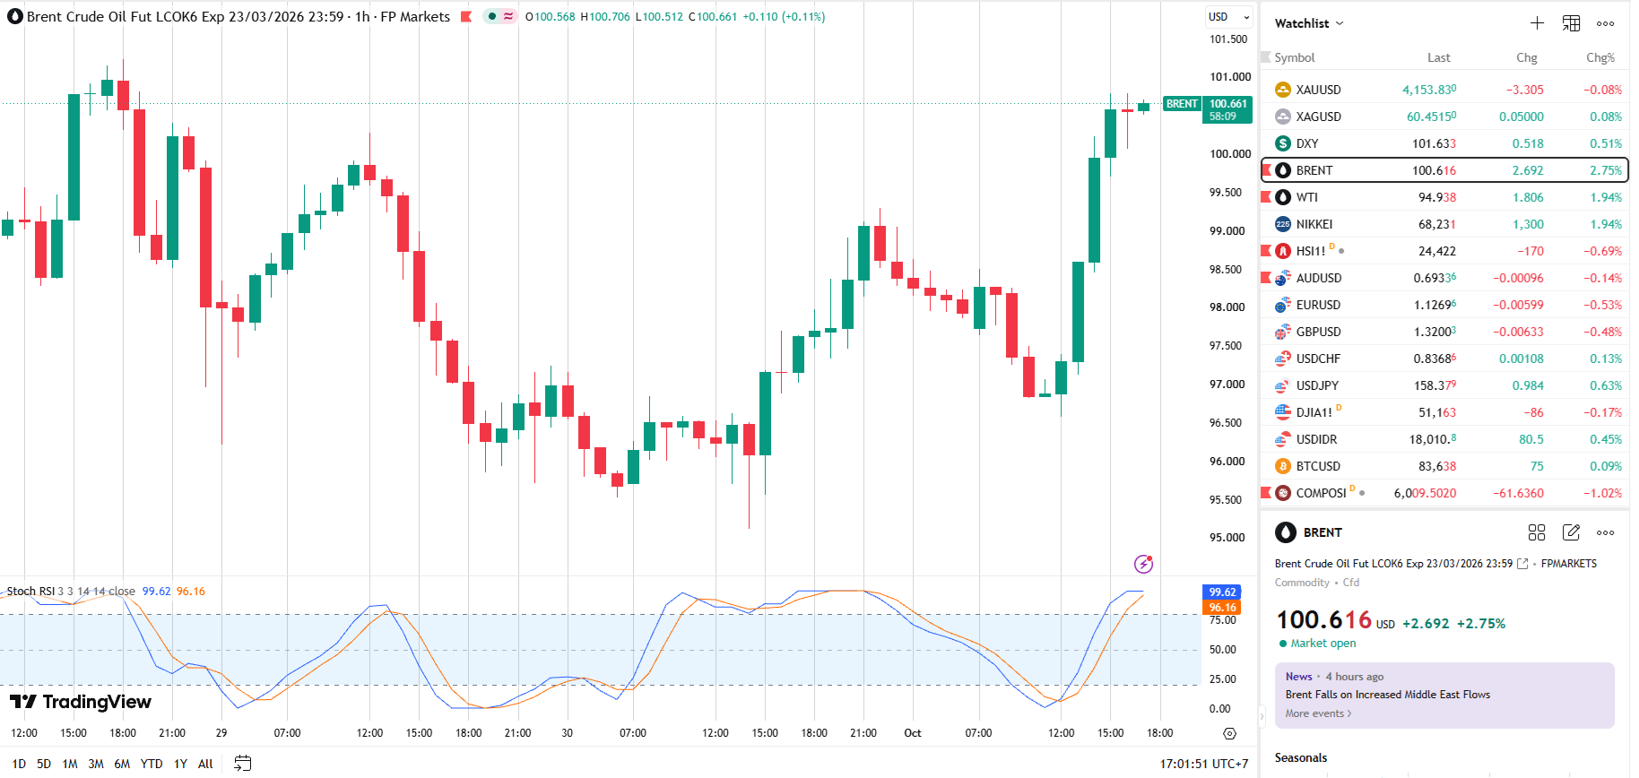Sort watchlist by the Symbol column header
Screen dimensions: 1639x778
[1295, 57]
